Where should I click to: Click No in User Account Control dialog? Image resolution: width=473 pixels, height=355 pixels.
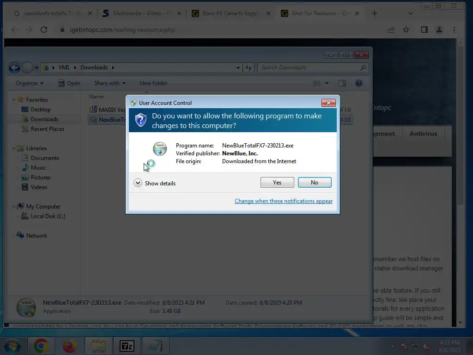[314, 182]
